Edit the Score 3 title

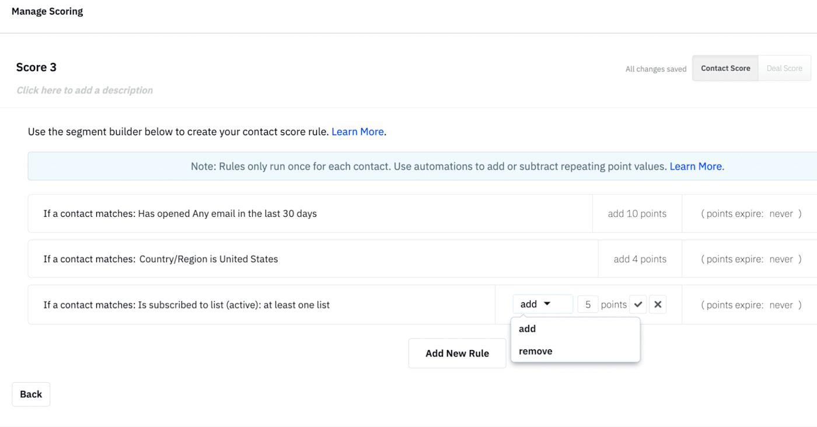(36, 67)
